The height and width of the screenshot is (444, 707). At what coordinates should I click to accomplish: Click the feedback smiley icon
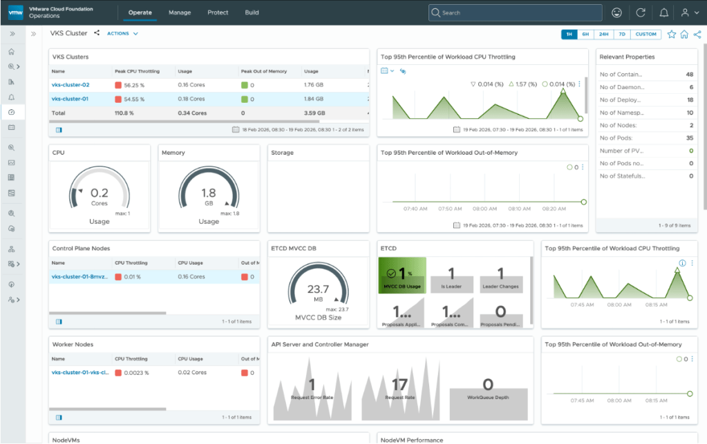tap(616, 12)
